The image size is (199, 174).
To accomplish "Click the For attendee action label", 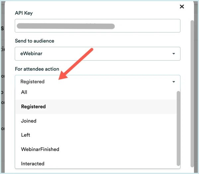I will click(x=37, y=69).
